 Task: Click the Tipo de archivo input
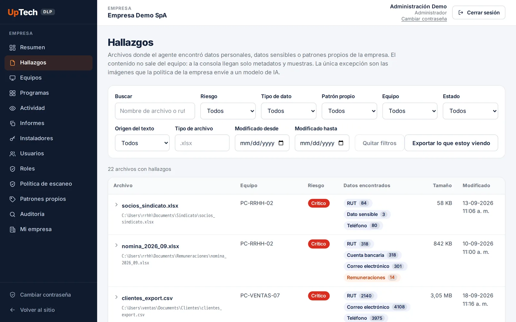coord(202,143)
